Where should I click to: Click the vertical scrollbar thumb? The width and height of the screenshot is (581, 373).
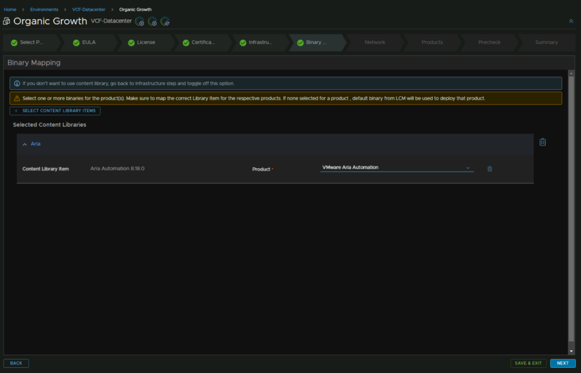click(x=571, y=209)
